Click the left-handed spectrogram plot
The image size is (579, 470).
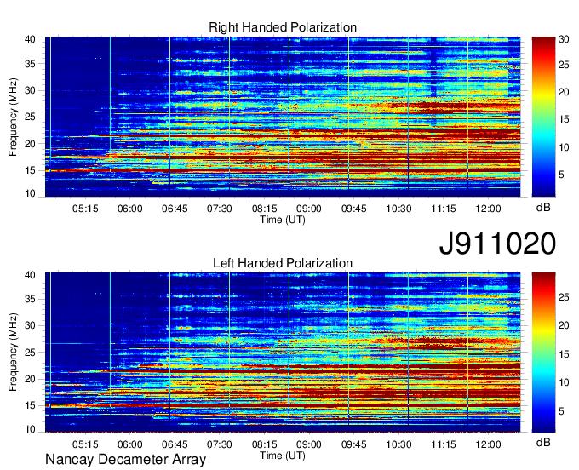coord(283,352)
